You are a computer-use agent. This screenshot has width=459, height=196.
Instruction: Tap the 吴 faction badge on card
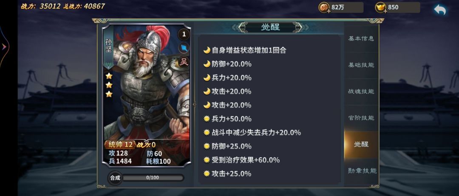coord(184,62)
